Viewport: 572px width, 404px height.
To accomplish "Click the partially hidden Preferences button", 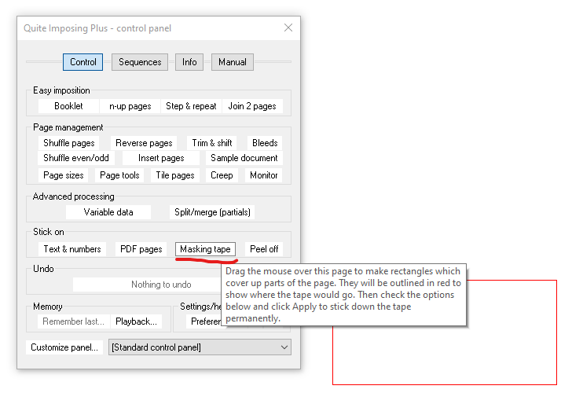I will click(x=205, y=321).
